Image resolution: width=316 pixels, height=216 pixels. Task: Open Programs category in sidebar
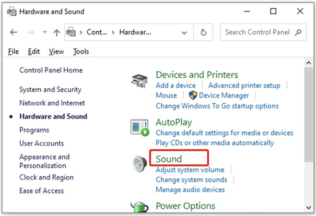click(34, 130)
